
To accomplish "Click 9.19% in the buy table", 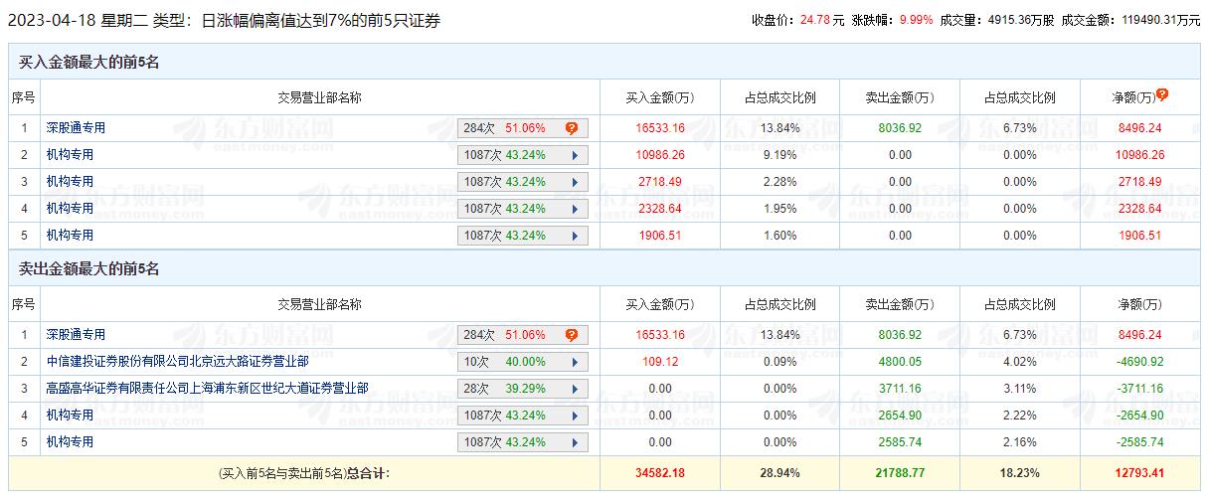I will point(780,155).
